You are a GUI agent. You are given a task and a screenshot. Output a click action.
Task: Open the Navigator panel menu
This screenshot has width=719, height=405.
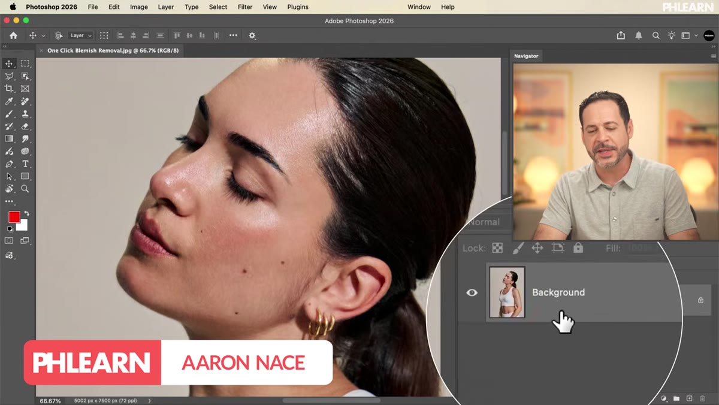713,56
